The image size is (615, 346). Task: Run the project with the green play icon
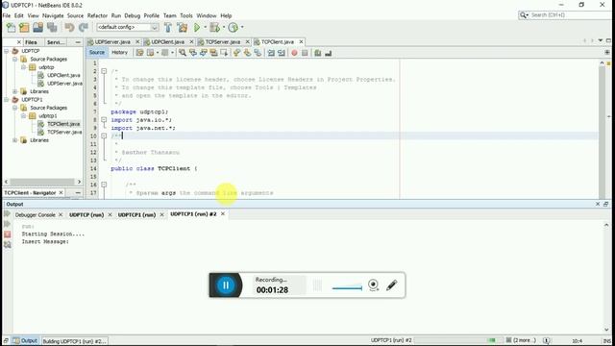[197, 28]
